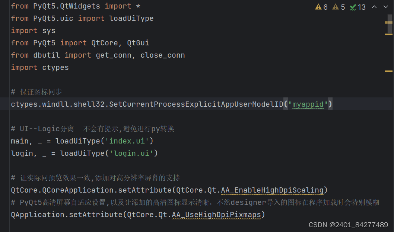Screen dimensions: 394x232
Task: Select the navigate to previous problem arrow
Action: (x=374, y=6)
